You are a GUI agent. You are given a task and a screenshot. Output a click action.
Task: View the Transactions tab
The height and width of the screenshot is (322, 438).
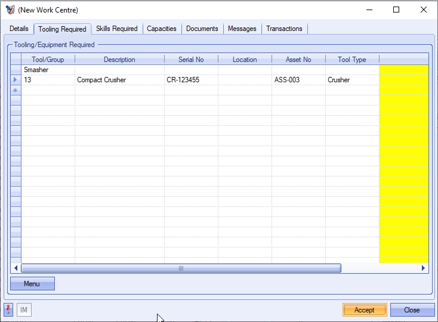pyautogui.click(x=284, y=29)
